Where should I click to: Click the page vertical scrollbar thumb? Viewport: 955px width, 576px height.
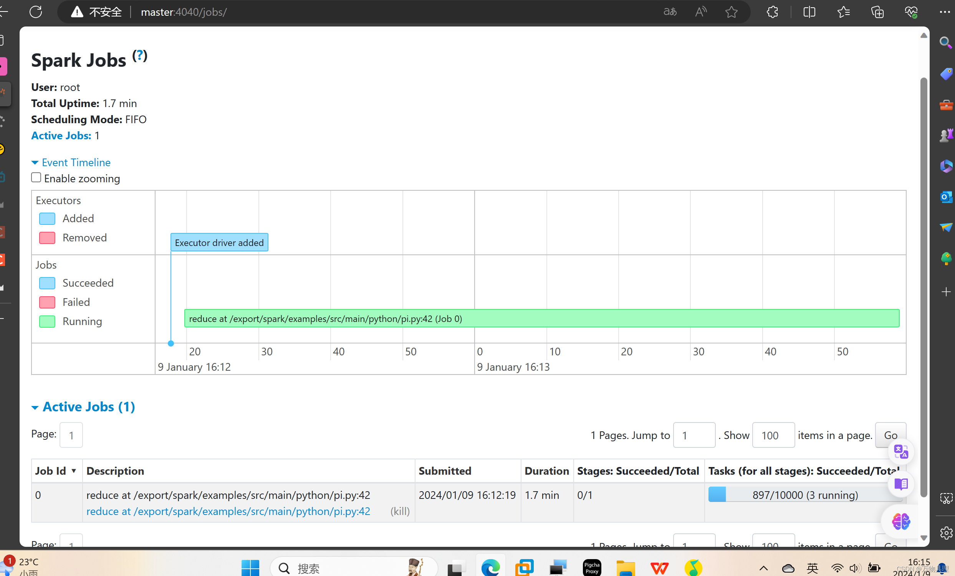tap(924, 287)
